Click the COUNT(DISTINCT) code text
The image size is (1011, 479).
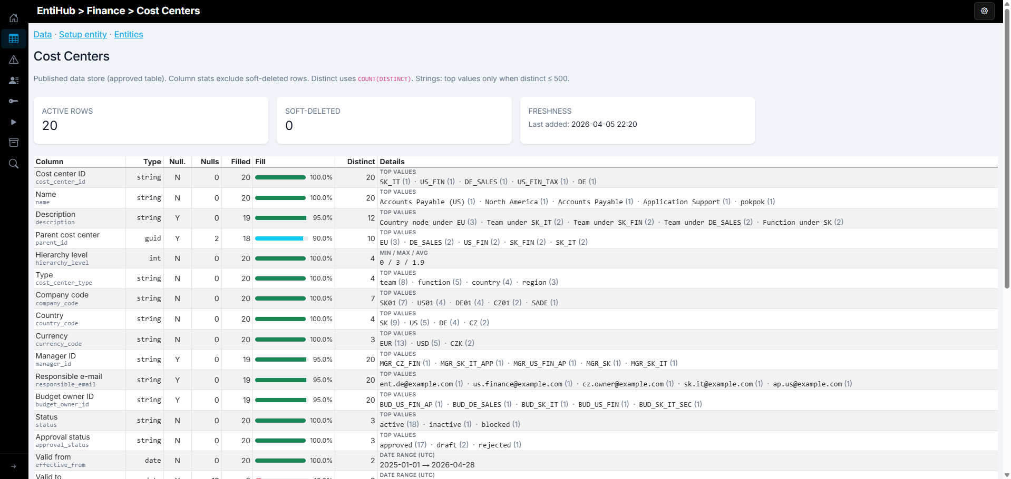point(384,79)
